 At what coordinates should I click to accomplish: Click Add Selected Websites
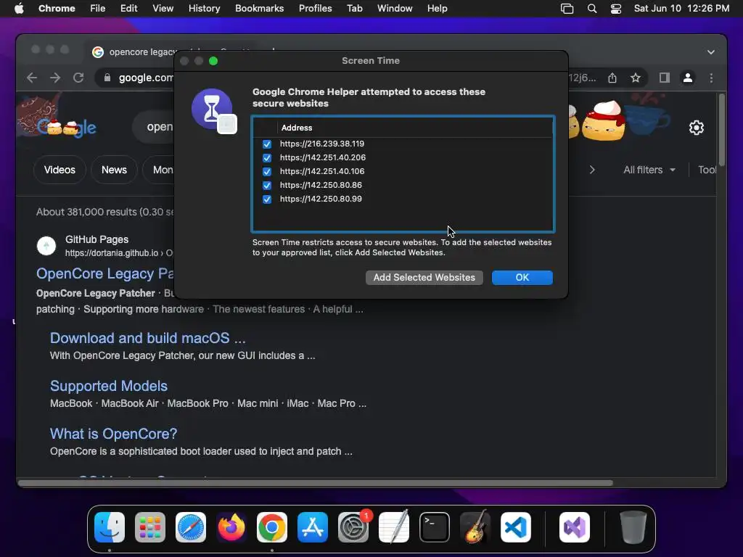click(x=424, y=278)
